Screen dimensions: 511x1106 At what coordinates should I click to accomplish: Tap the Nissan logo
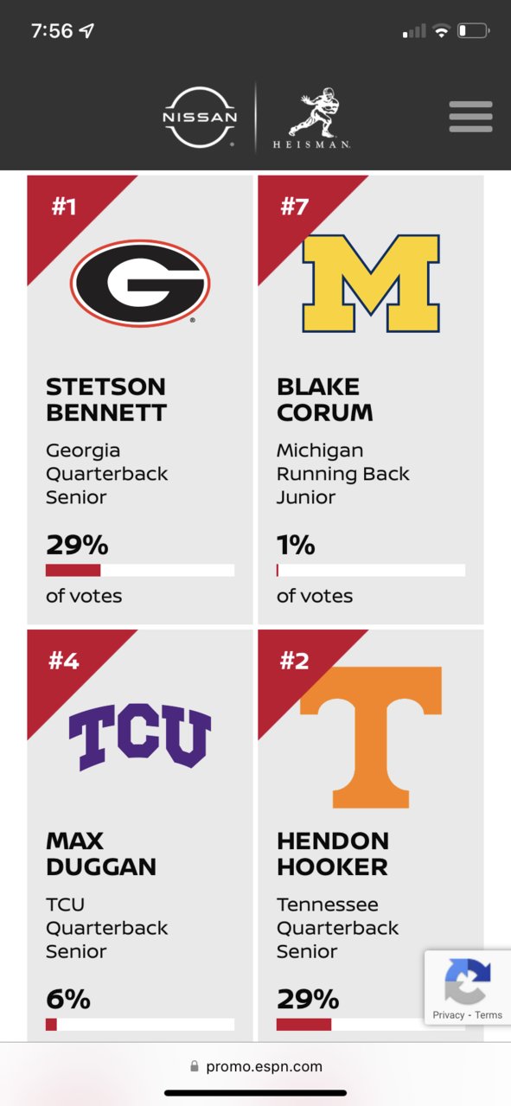tap(200, 117)
